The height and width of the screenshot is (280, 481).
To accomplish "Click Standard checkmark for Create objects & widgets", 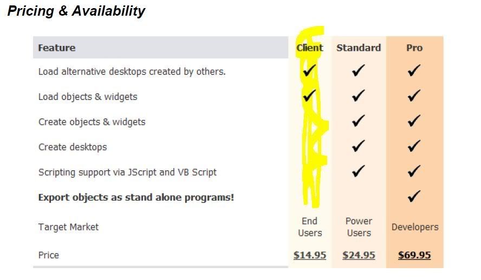I will [x=358, y=121].
